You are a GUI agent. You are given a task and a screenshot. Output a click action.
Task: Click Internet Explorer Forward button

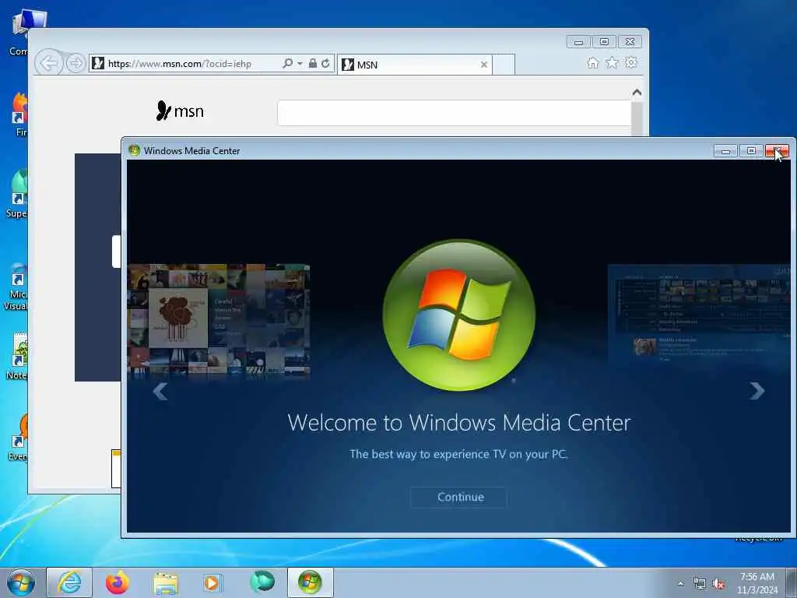point(75,64)
